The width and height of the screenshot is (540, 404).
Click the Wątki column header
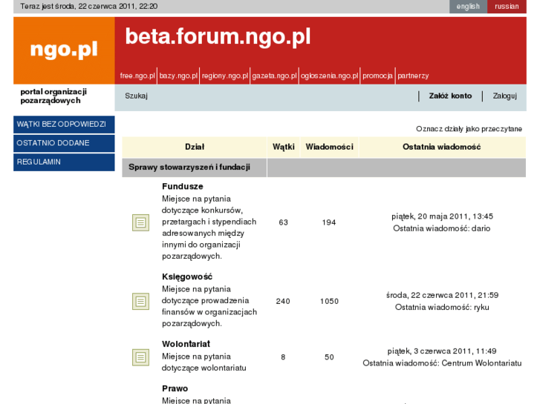pos(284,147)
